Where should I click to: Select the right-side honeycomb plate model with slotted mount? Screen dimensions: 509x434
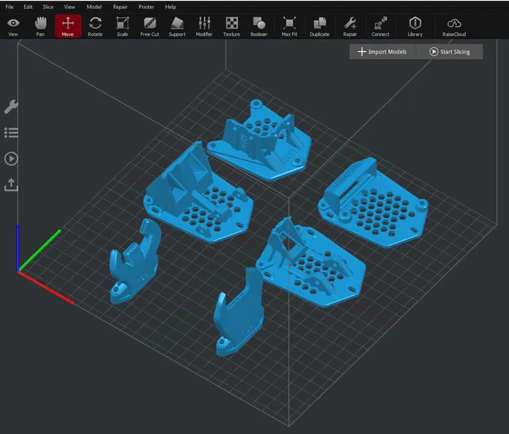374,204
